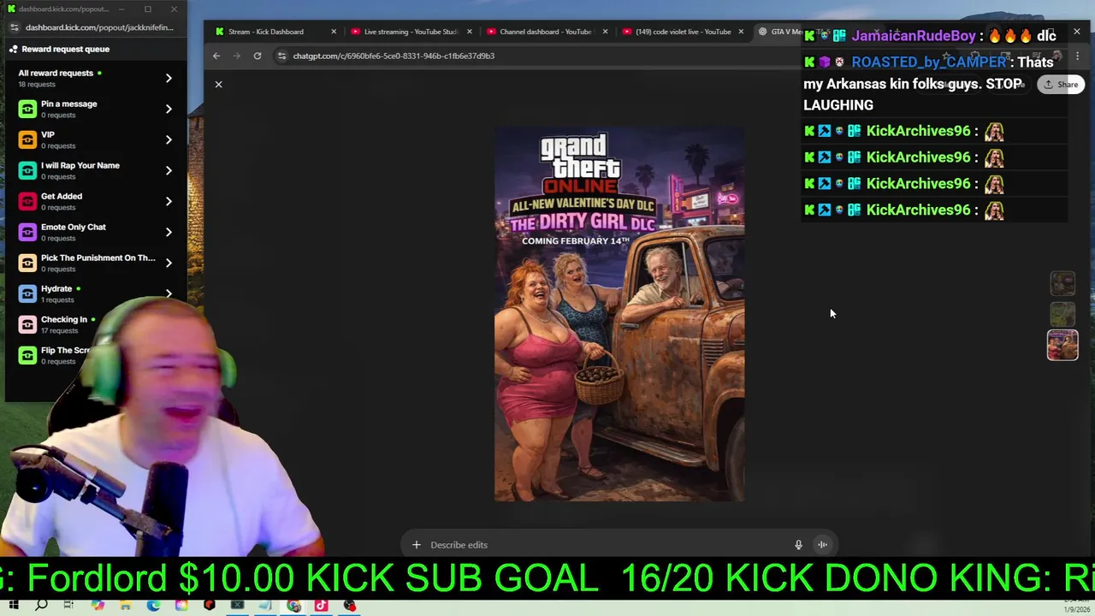Close the image viewer with the X

(x=218, y=84)
